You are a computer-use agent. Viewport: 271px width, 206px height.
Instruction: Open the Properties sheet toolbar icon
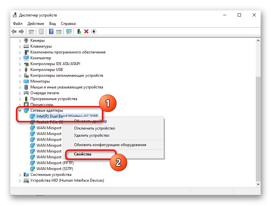(x=41, y=31)
